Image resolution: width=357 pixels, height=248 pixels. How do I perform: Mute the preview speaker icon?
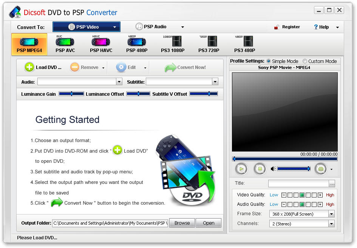273,169
